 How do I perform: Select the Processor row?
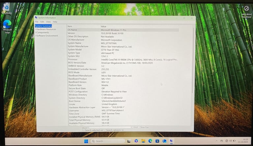tap(123, 59)
